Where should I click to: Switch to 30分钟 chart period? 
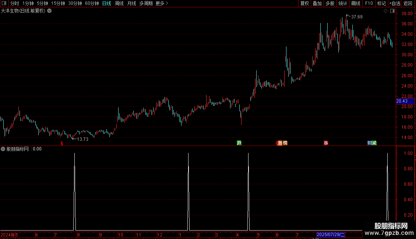tap(75, 3)
